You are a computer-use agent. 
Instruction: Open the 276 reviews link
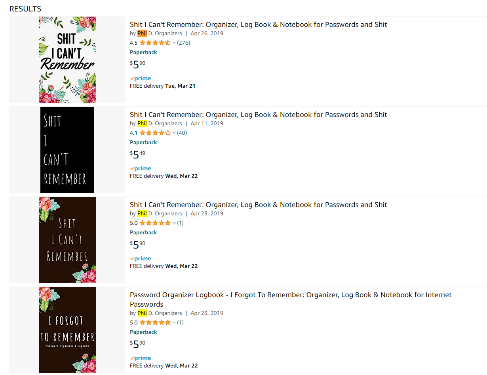(184, 43)
